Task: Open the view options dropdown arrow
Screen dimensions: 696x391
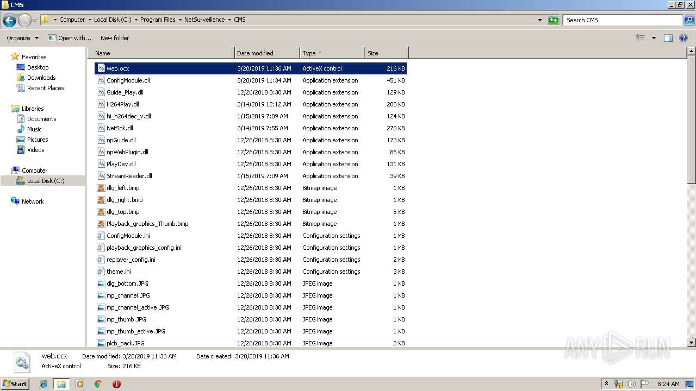Action: click(654, 38)
